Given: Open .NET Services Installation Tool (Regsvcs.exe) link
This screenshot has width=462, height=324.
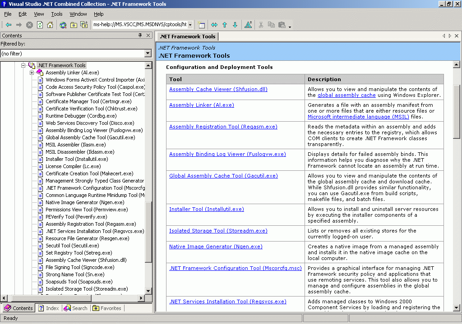Looking at the screenshot, I should point(228,301).
